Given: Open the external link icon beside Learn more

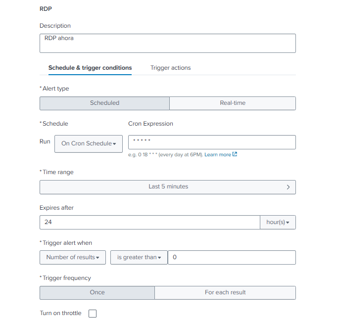Looking at the screenshot, I should (x=235, y=154).
